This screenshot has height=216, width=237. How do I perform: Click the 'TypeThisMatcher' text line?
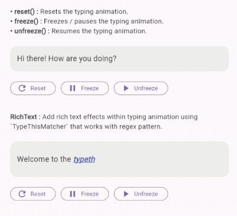(86, 127)
